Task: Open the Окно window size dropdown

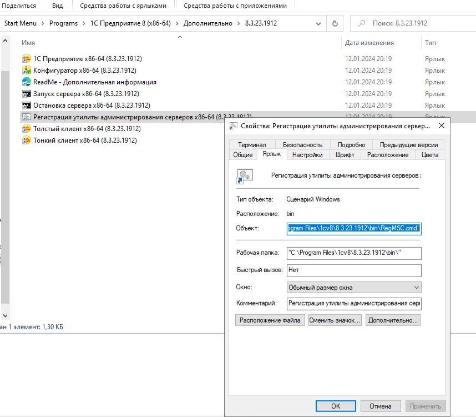Action: (x=417, y=287)
